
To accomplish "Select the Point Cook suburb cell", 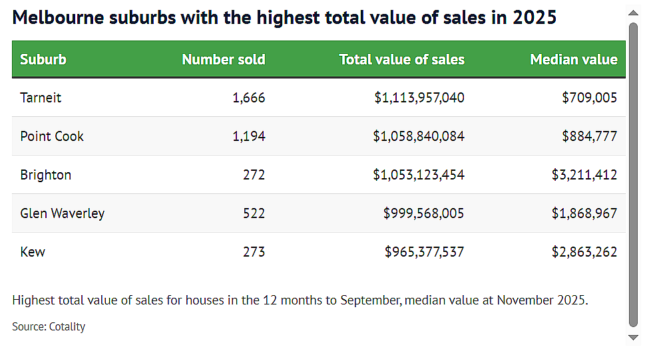I will point(52,136).
